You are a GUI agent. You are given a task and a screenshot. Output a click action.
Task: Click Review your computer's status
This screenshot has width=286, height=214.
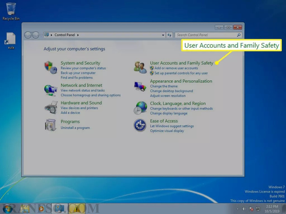(x=83, y=68)
